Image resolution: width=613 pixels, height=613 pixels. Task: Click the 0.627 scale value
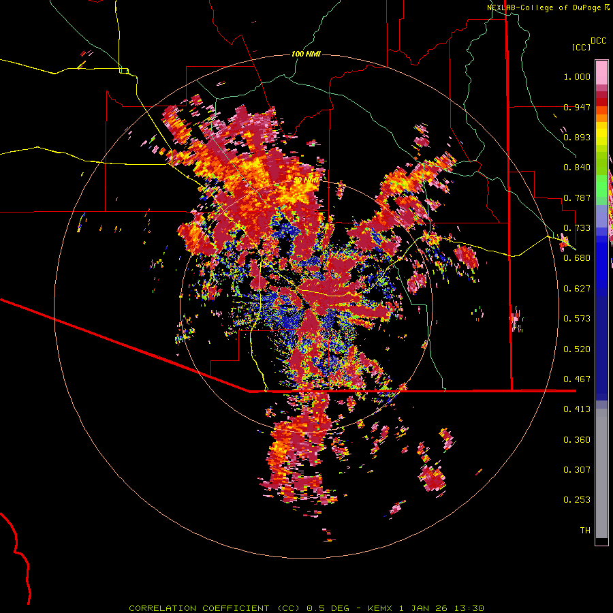(x=577, y=289)
